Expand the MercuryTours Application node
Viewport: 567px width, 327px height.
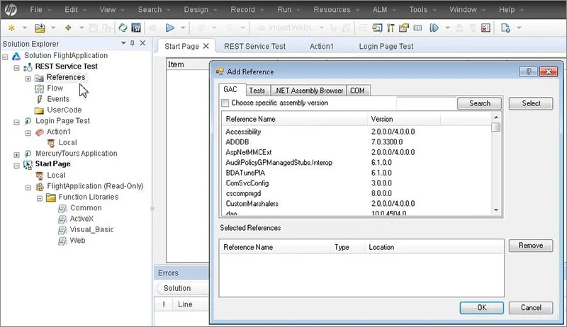click(x=16, y=154)
